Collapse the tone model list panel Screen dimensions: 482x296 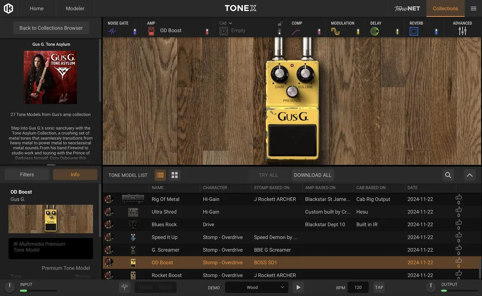tap(469, 175)
